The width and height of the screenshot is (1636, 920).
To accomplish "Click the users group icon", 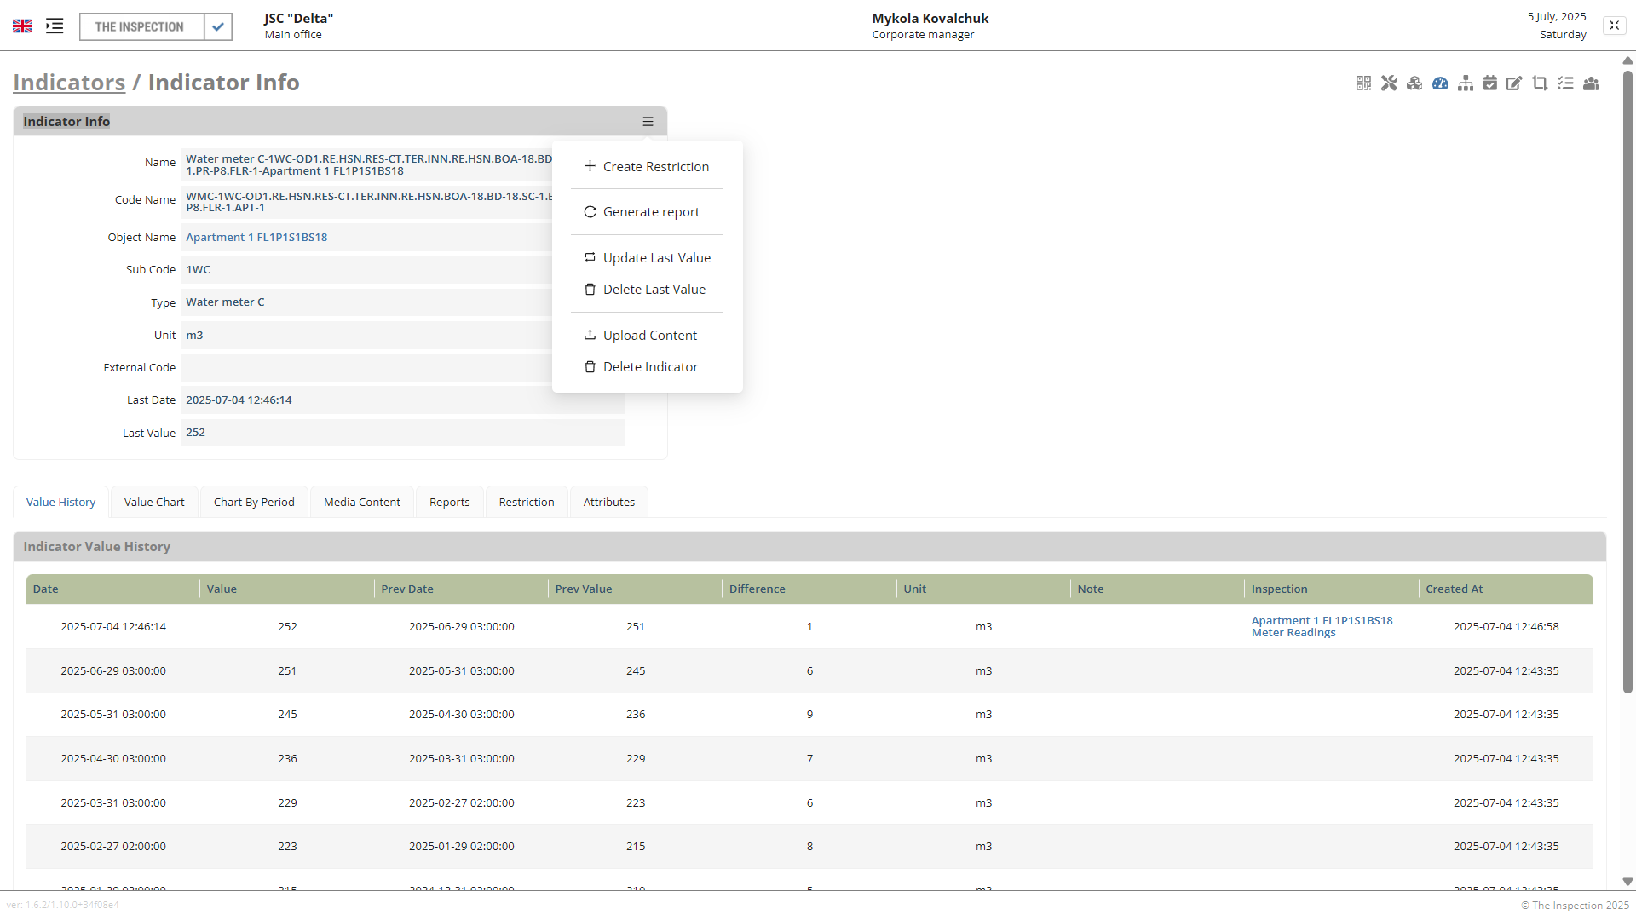I will pyautogui.click(x=1591, y=83).
